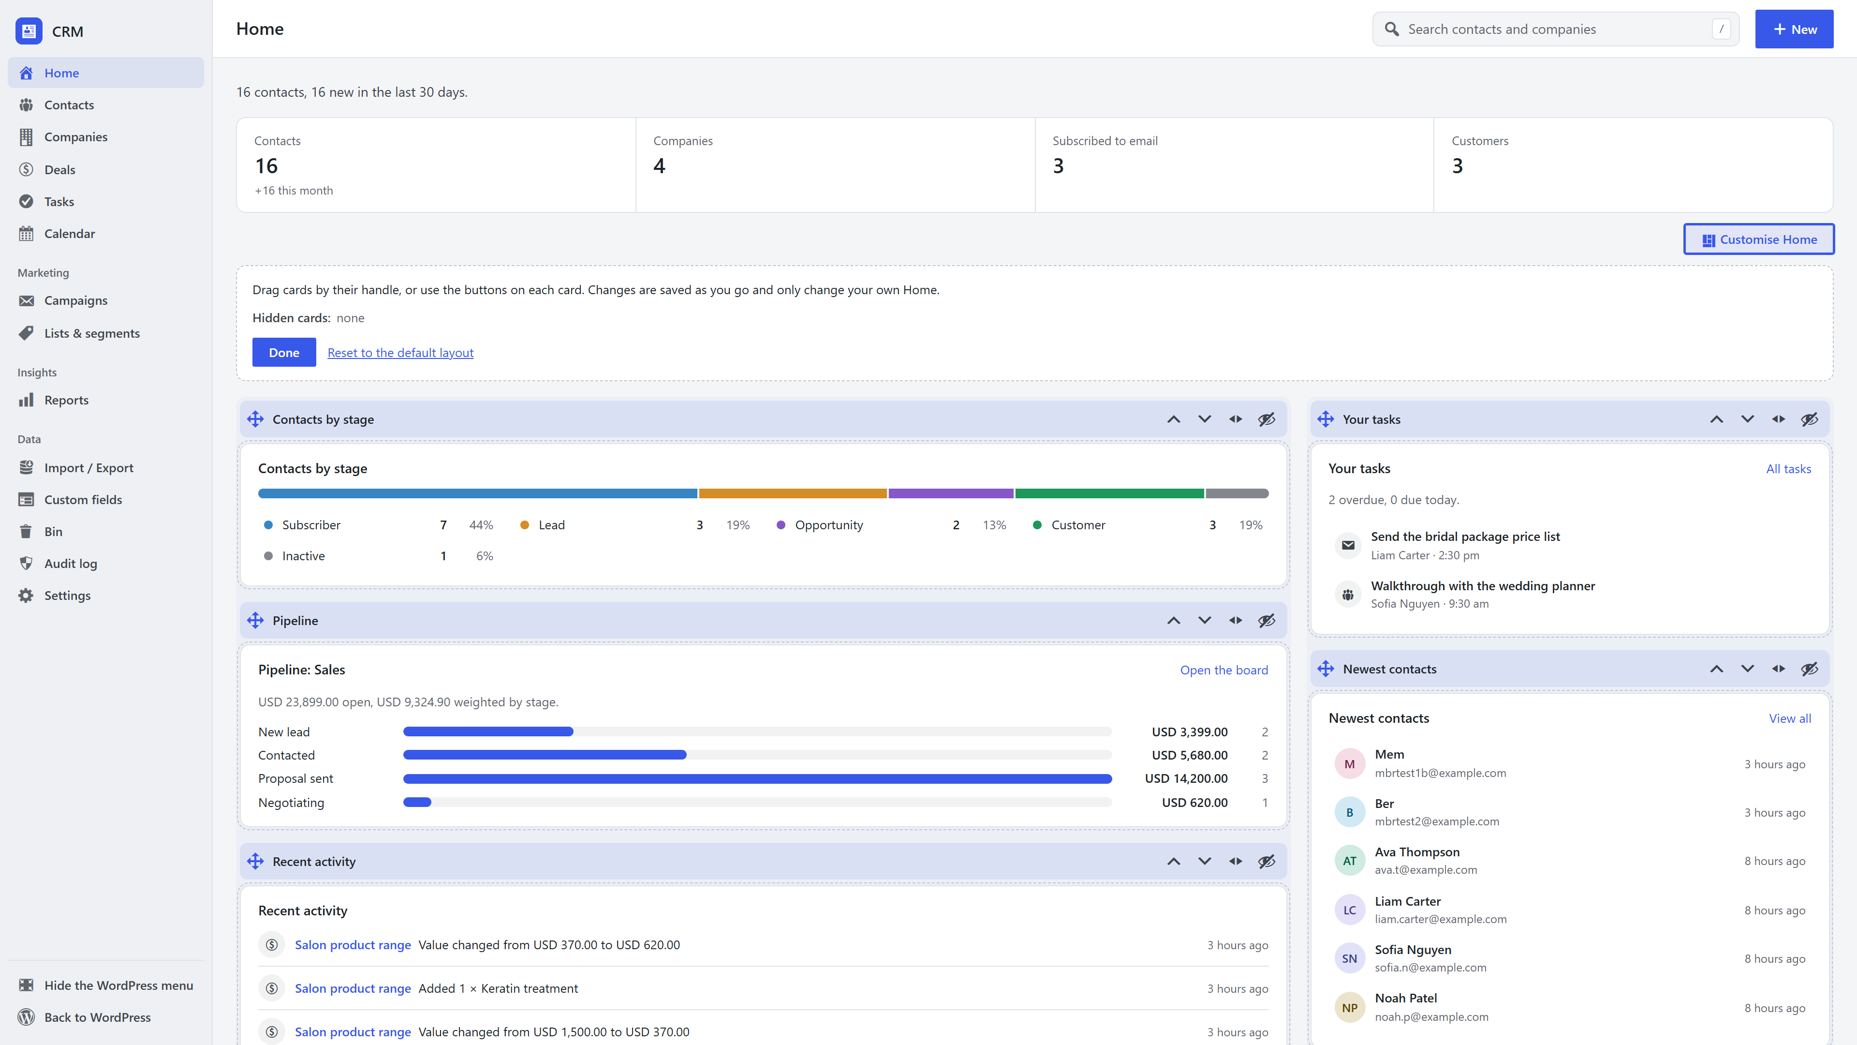Change width of Your tasks card
The height and width of the screenshot is (1045, 1857).
click(1779, 419)
